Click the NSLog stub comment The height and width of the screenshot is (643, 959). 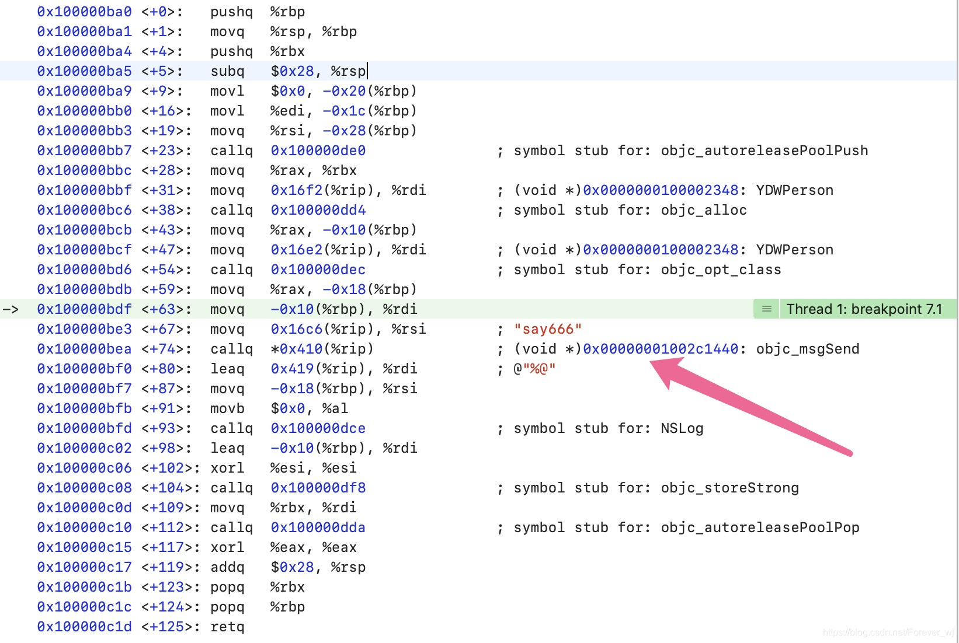(x=600, y=428)
